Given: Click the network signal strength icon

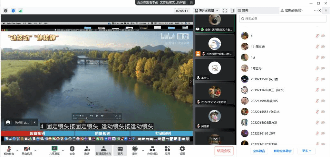Looking at the screenshot, I should pos(21,11).
